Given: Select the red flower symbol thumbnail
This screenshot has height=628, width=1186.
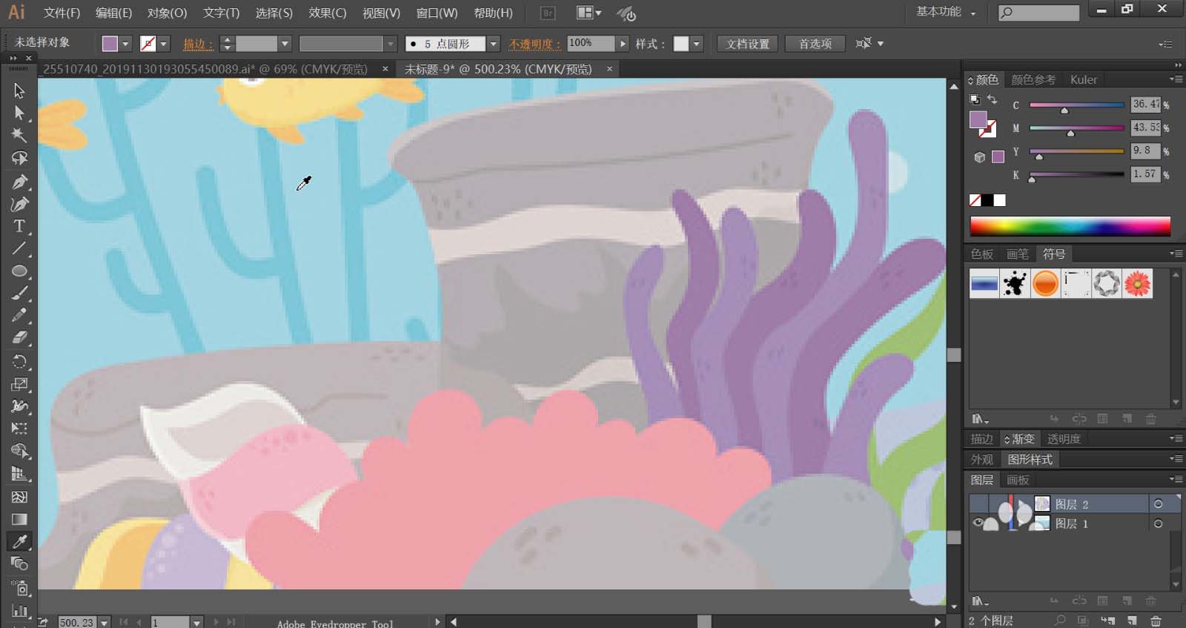Looking at the screenshot, I should (x=1138, y=283).
